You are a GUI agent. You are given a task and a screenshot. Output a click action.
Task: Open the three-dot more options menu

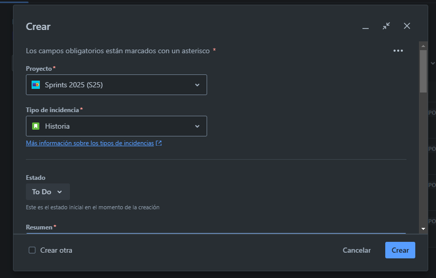coord(398,51)
